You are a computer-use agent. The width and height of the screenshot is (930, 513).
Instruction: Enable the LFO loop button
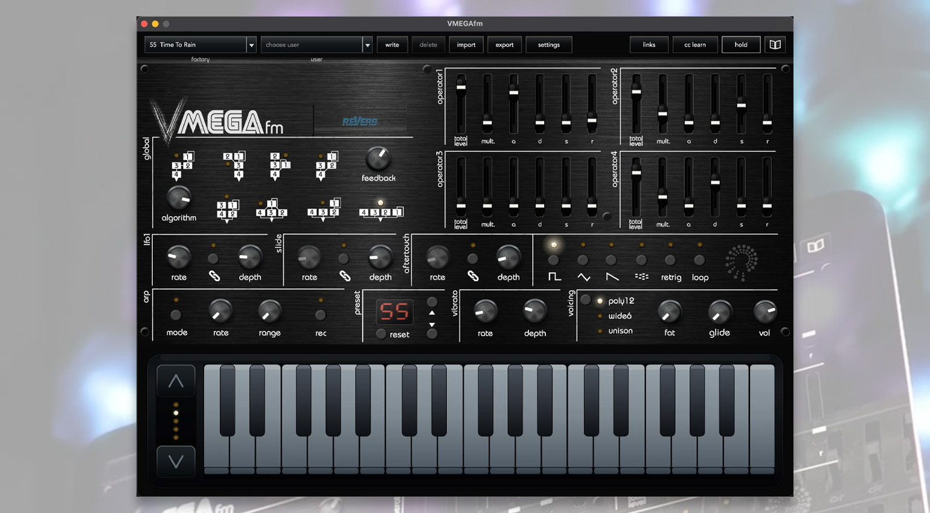point(699,260)
